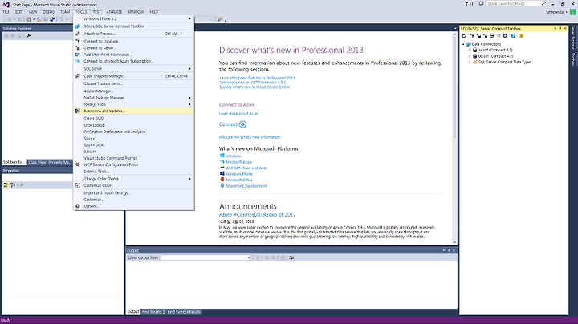Click the bb.sdf database icon

tap(474, 56)
